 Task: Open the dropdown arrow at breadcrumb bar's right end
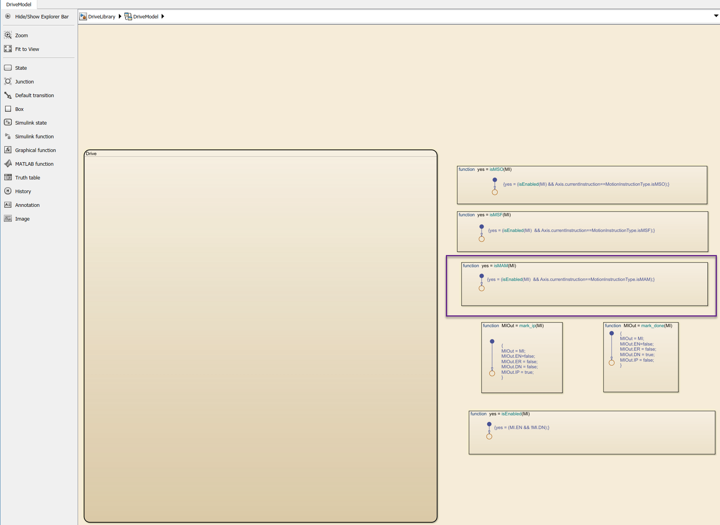click(716, 16)
